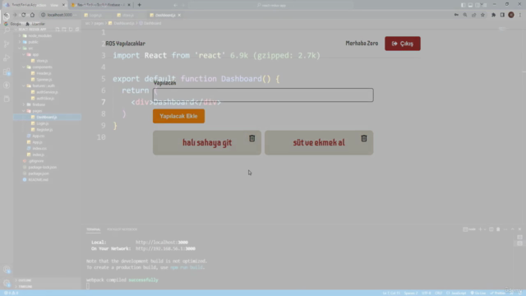Toggle the browser side panel icon
Viewport: 526px width, 296px height.
coord(502,15)
